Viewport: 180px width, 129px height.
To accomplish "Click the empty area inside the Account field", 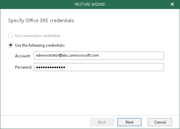I will (131, 55).
